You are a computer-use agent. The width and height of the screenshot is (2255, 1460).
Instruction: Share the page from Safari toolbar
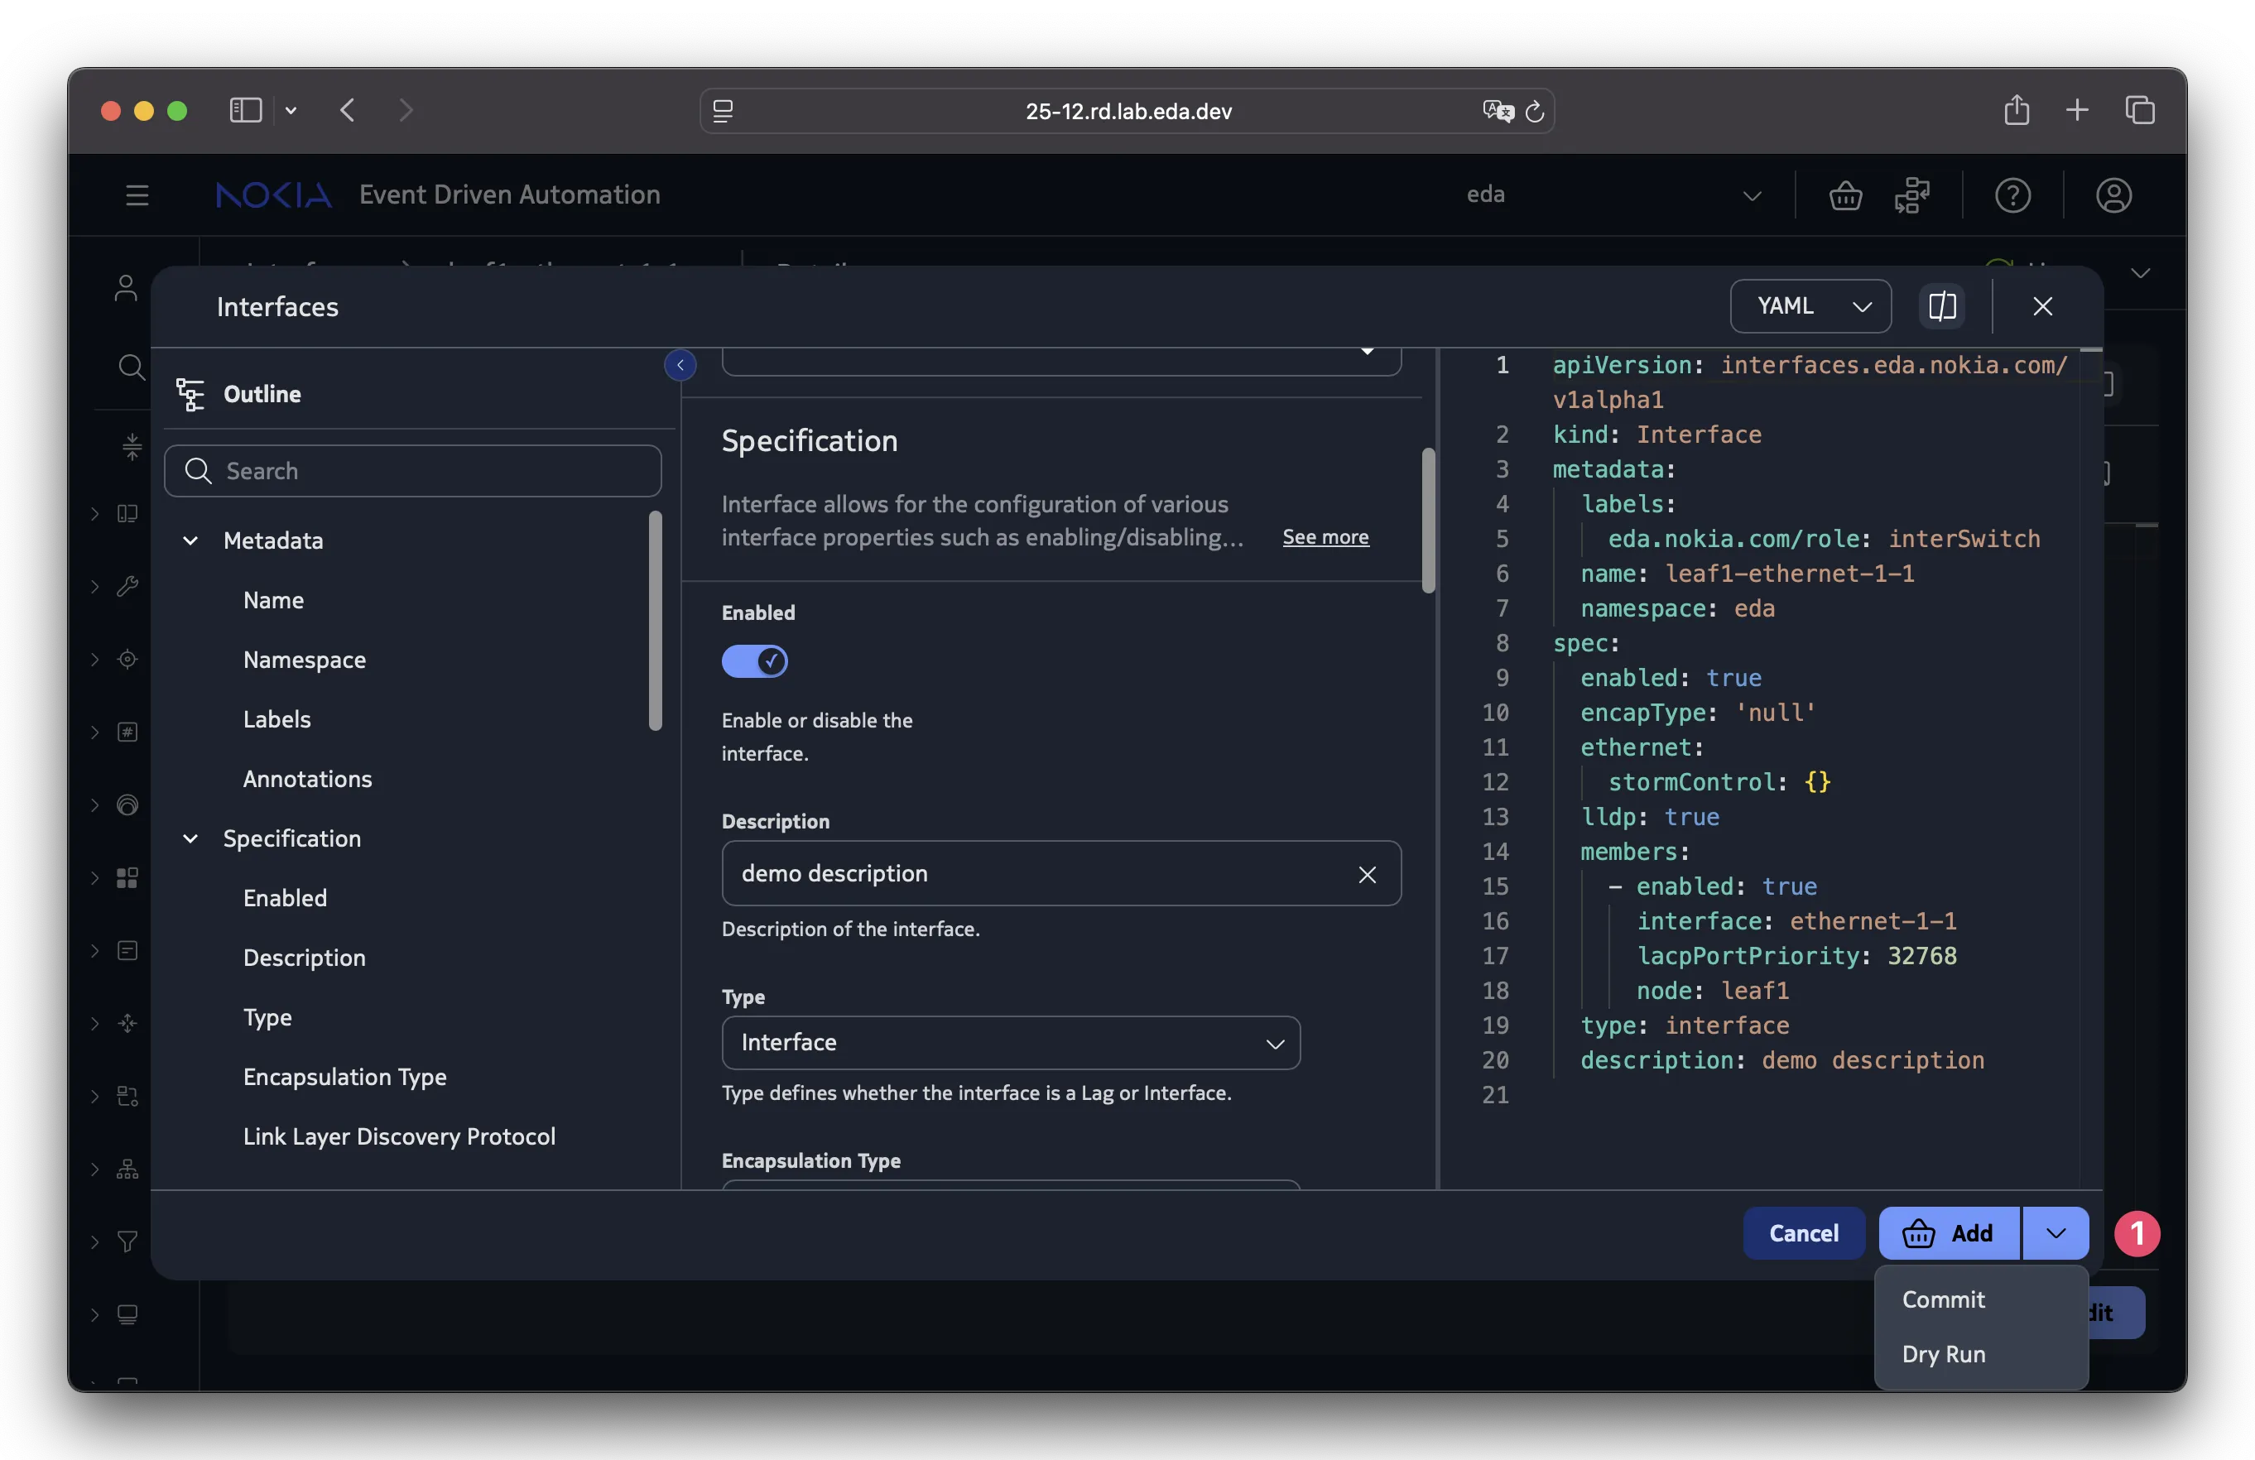pyautogui.click(x=2017, y=110)
